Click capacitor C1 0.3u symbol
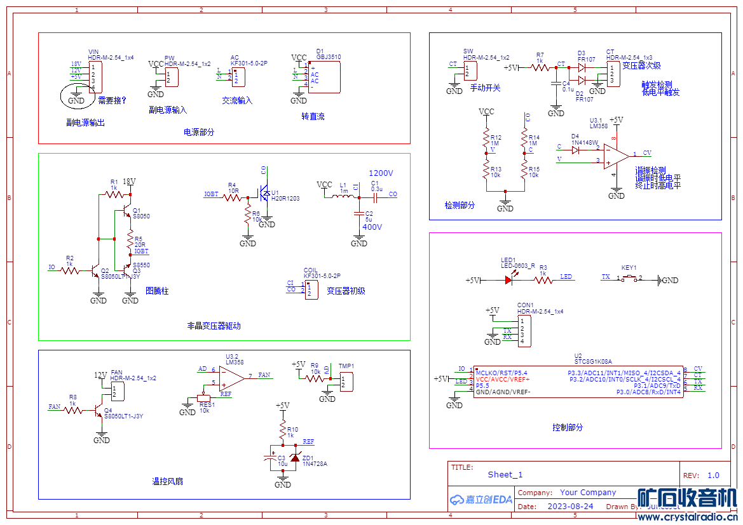Viewport: 743px width, 525px height. coord(375,197)
